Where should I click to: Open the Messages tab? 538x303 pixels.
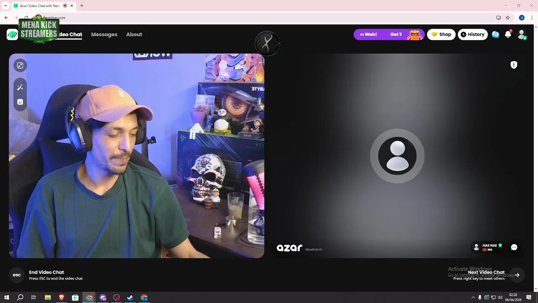[104, 35]
